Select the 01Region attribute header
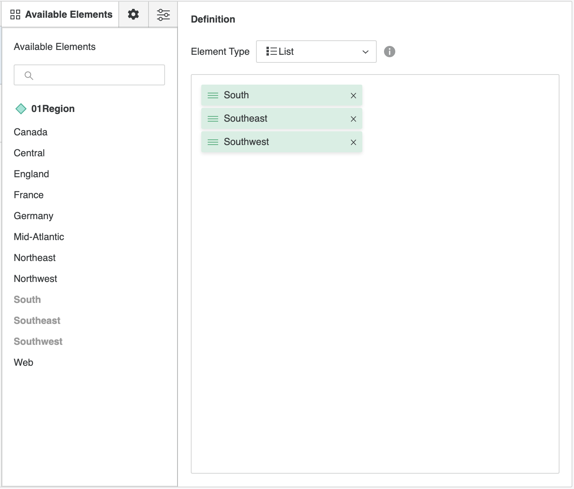 (x=53, y=109)
